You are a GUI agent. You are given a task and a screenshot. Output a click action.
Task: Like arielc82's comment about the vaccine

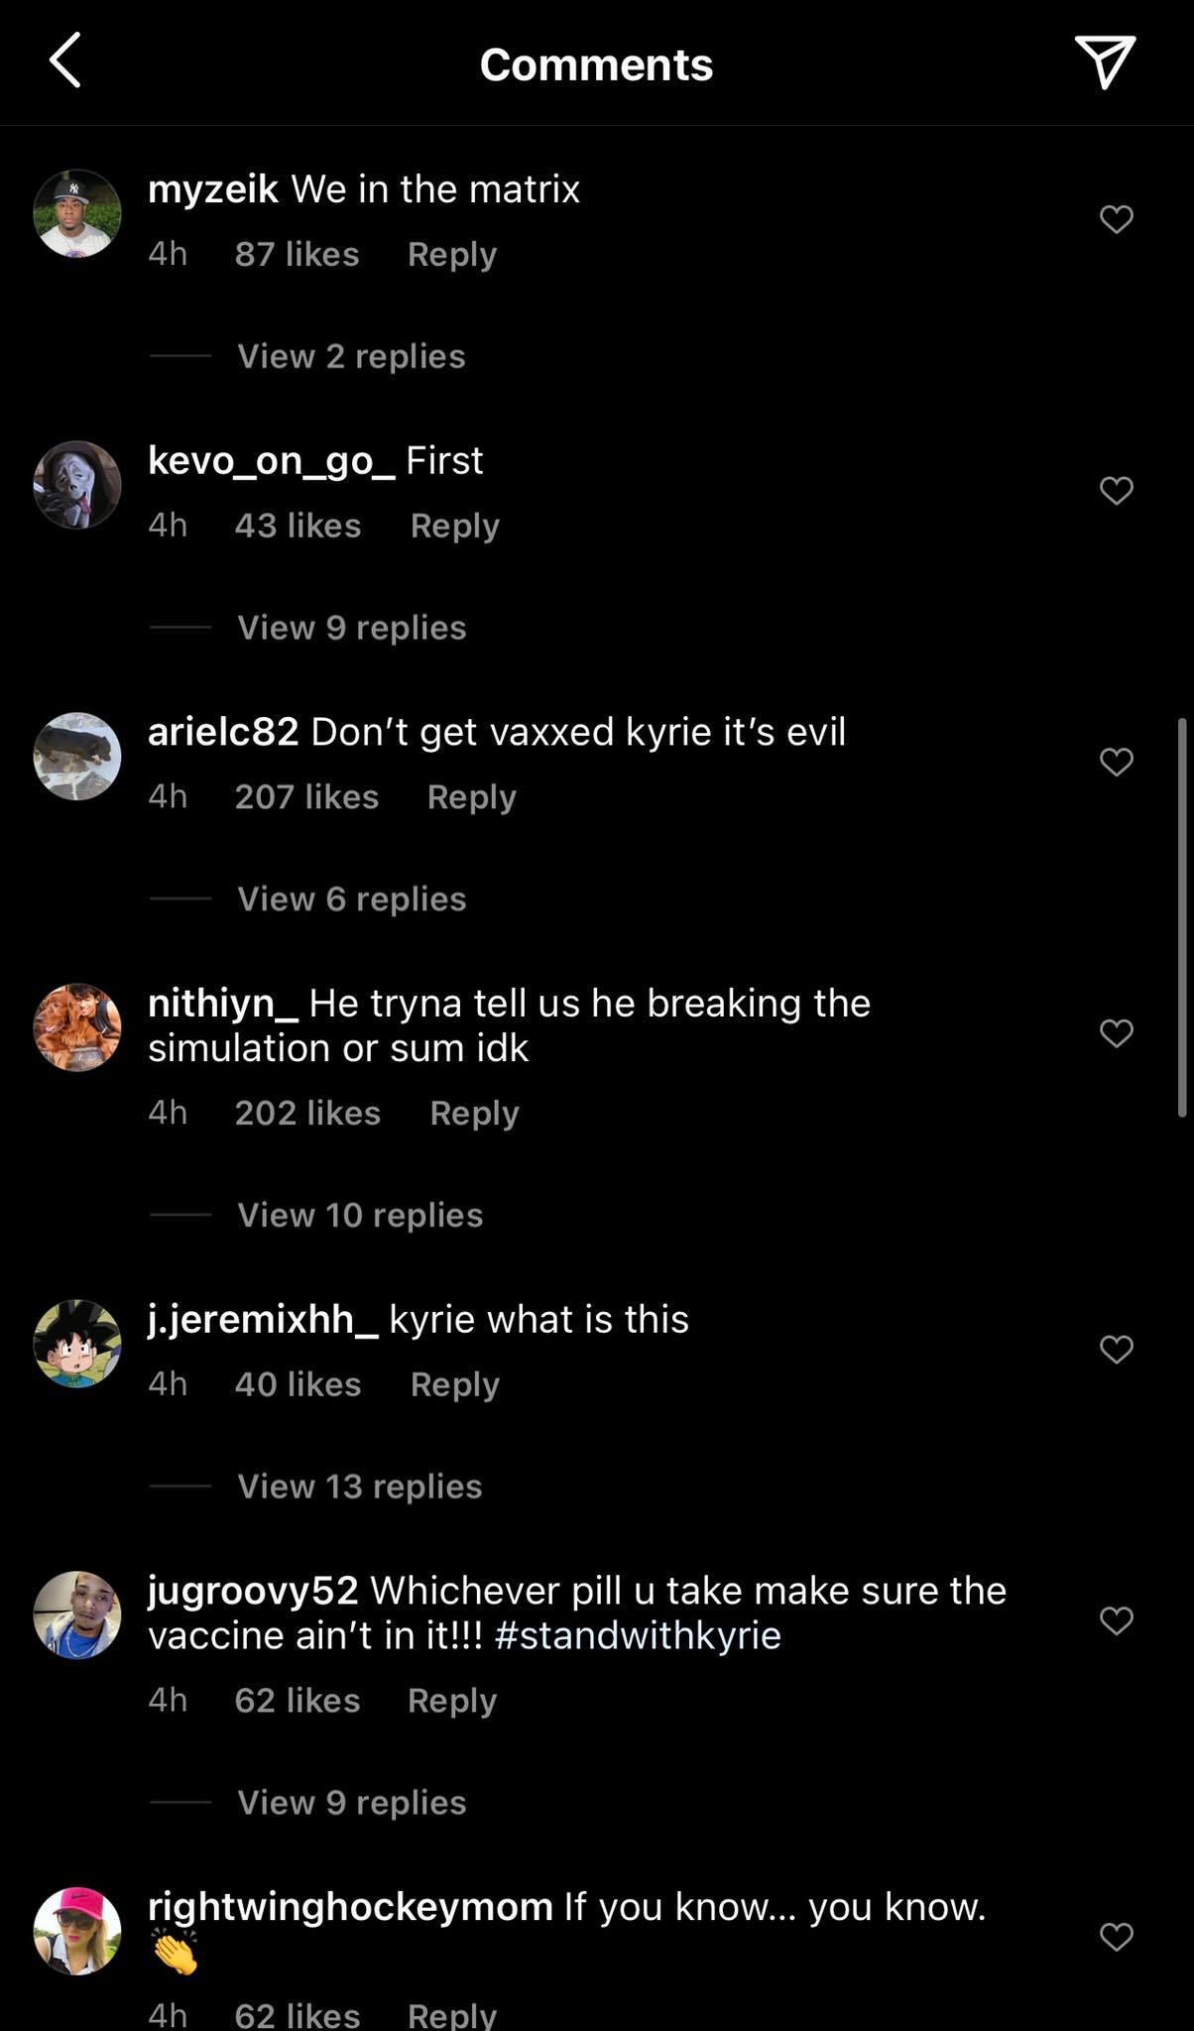1117,762
